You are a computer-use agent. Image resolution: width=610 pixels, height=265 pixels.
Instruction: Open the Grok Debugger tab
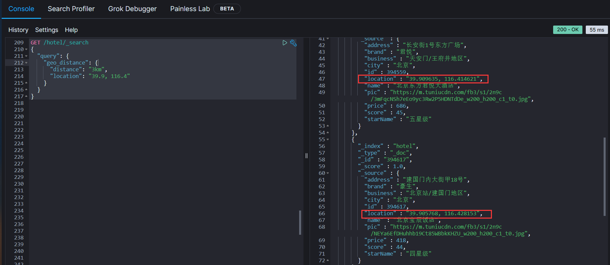(x=132, y=9)
